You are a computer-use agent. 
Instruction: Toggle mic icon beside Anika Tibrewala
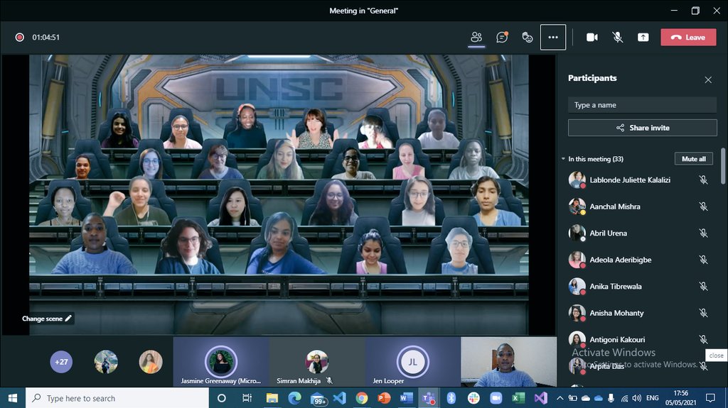pos(703,286)
